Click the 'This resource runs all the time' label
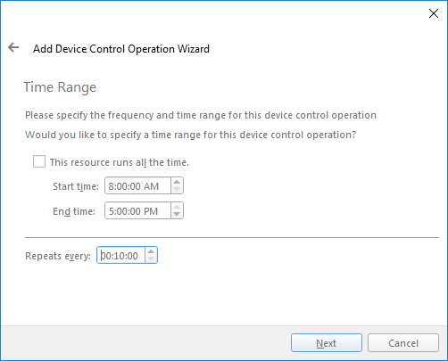Viewport: 448px width, 361px height. click(120, 162)
